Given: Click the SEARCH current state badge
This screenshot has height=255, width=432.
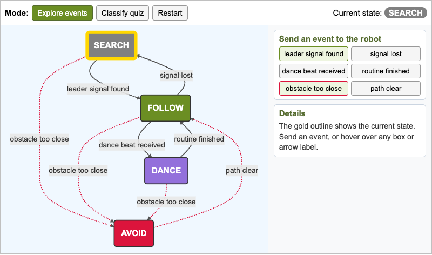Looking at the screenshot, I should click(x=406, y=13).
